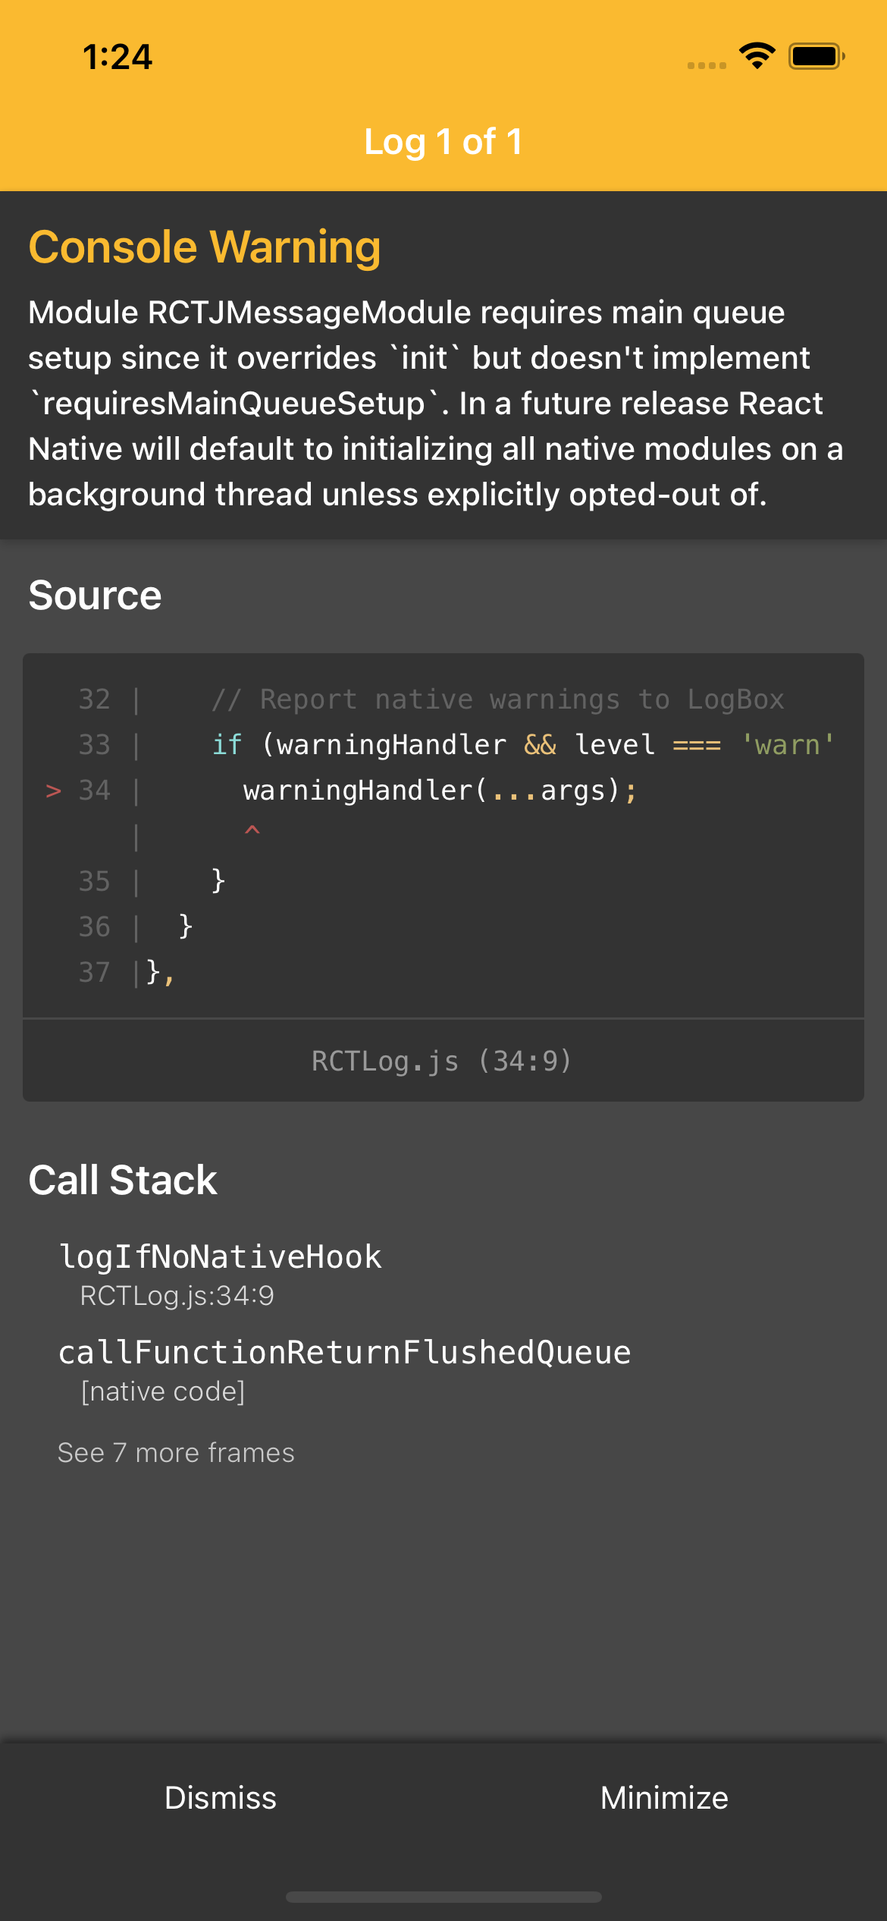Screen dimensions: 887x1921
Task: Tap the Call Stack section heading
Action: 123,1181
